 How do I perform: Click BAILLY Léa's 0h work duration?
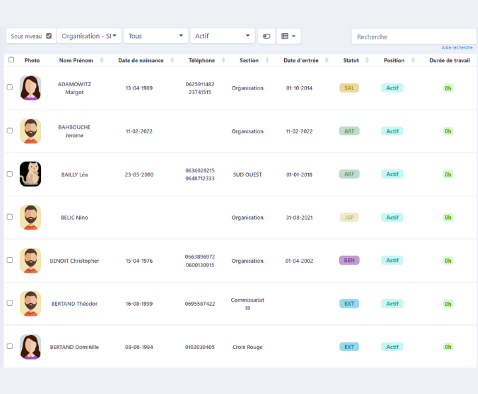point(448,174)
